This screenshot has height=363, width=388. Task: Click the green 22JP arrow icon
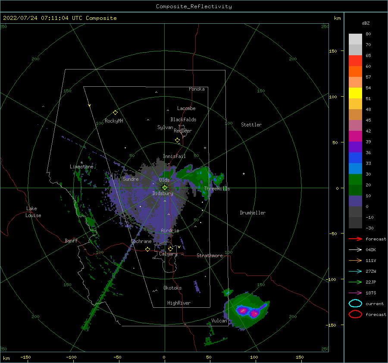355,282
